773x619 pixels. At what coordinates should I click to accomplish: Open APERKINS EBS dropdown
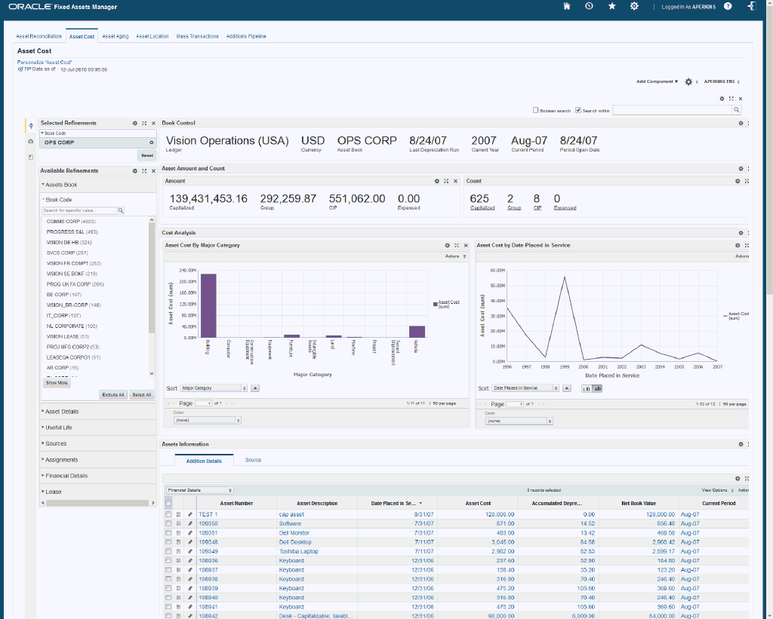point(722,81)
